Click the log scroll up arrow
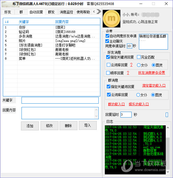The image size is (173, 178). coord(168,128)
